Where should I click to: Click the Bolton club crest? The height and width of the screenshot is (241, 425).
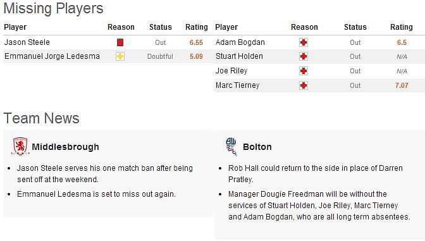pos(231,147)
